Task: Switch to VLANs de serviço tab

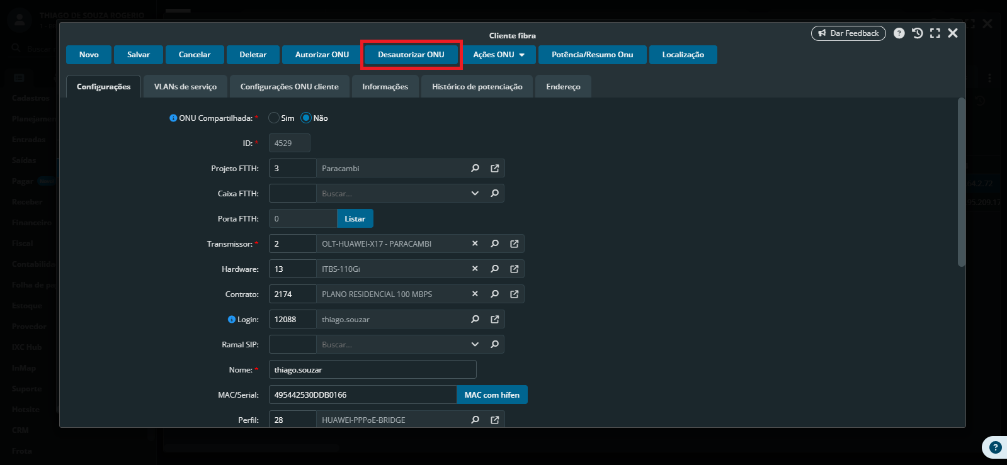Action: point(185,87)
